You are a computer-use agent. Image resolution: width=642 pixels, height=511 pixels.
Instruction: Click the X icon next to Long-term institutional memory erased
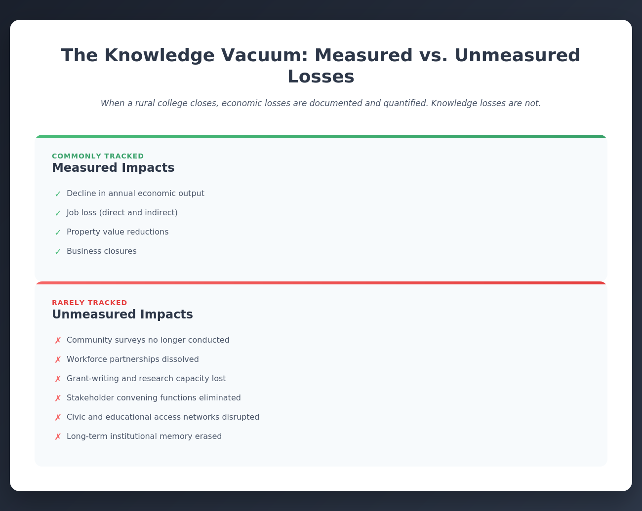point(58,437)
